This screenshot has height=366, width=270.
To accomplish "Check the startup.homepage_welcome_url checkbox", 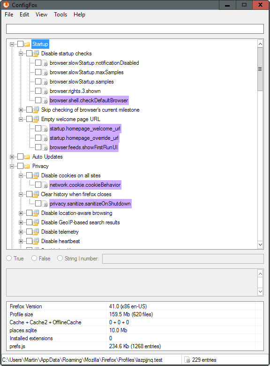I will pos(38,129).
